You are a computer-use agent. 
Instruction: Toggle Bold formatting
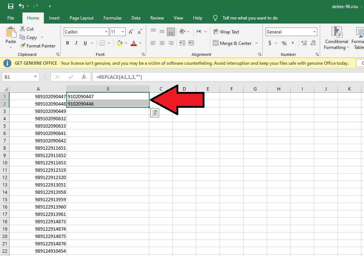pyautogui.click(x=67, y=43)
